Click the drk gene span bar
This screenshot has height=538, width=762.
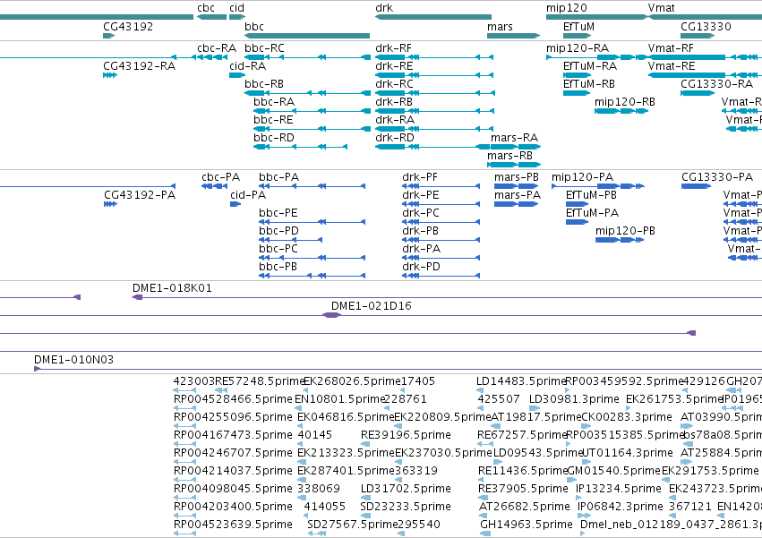tap(433, 17)
